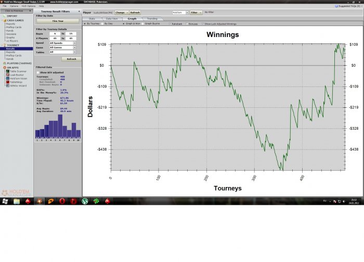Select the Graph Buyins radio button
This screenshot has height=262, width=364.
pyautogui.click(x=143, y=24)
